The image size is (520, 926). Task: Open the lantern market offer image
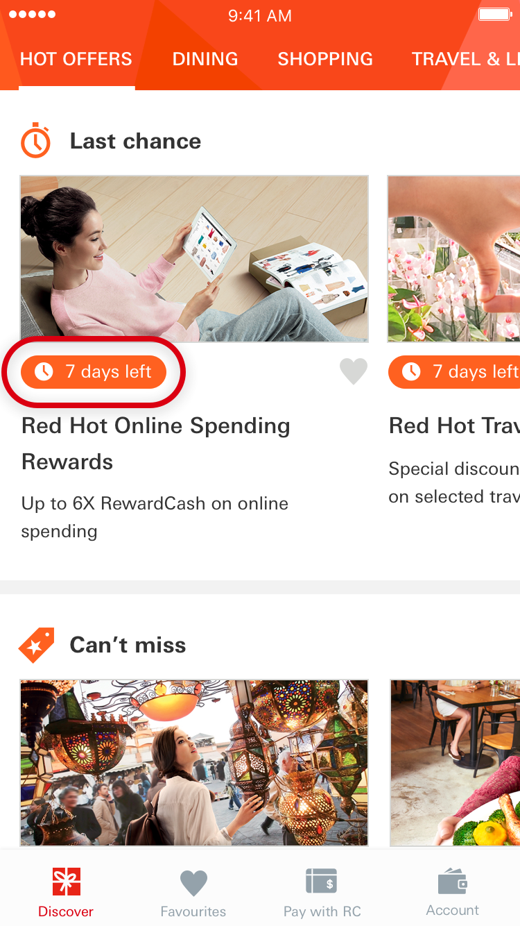194,763
